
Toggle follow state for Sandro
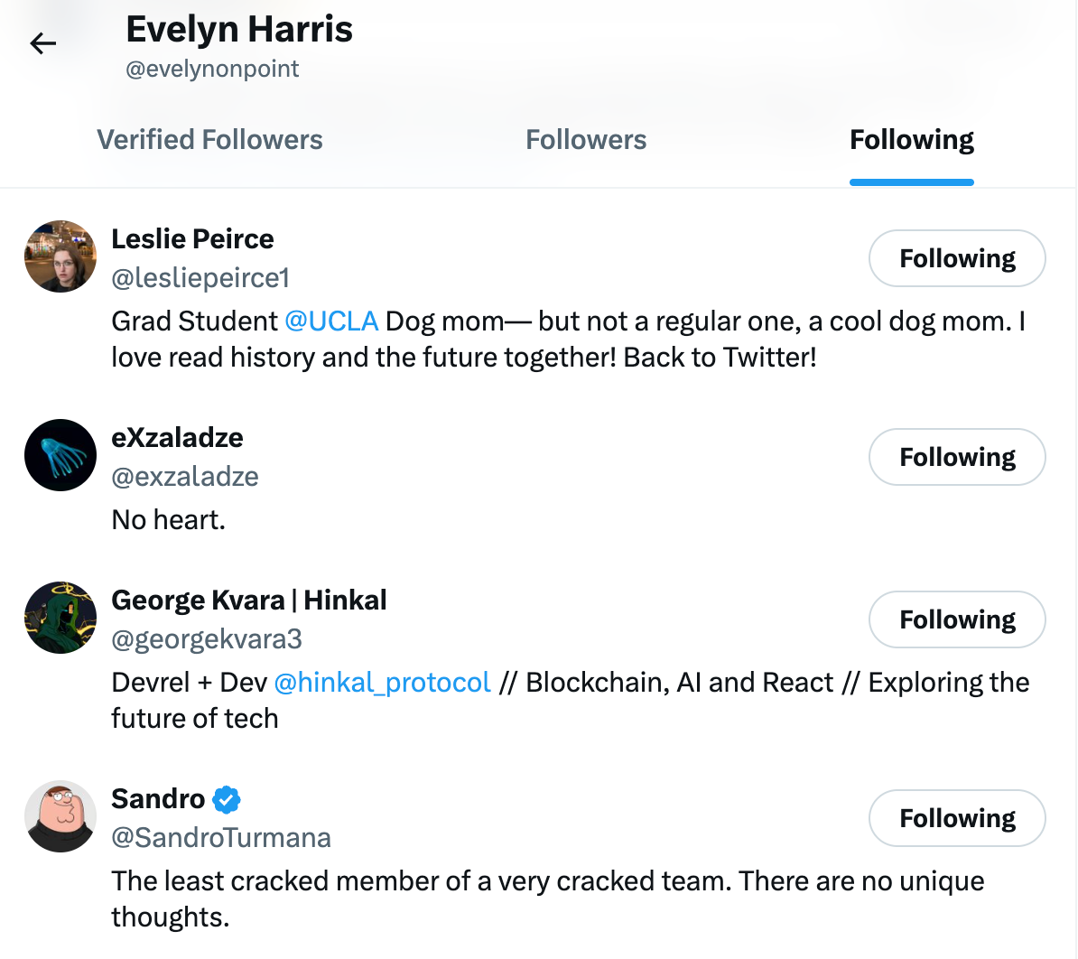point(957,818)
